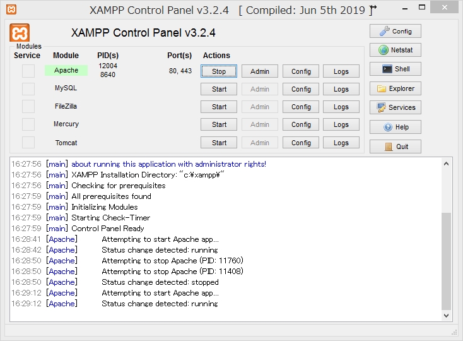This screenshot has height=341, width=463.
Task: Open Help with the question mark button
Action: click(396, 127)
